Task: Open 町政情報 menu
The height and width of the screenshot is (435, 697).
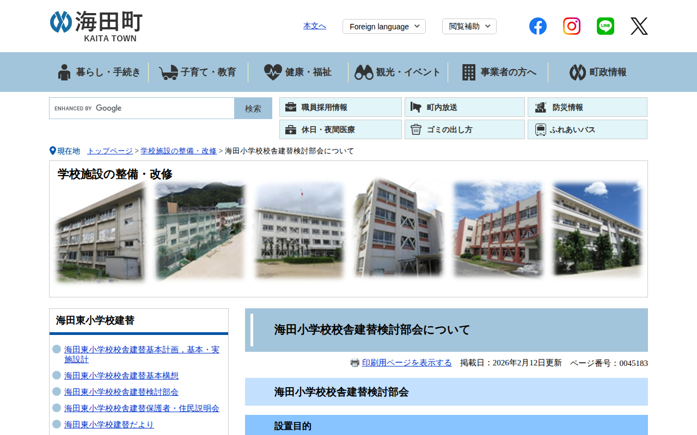Action: click(598, 72)
